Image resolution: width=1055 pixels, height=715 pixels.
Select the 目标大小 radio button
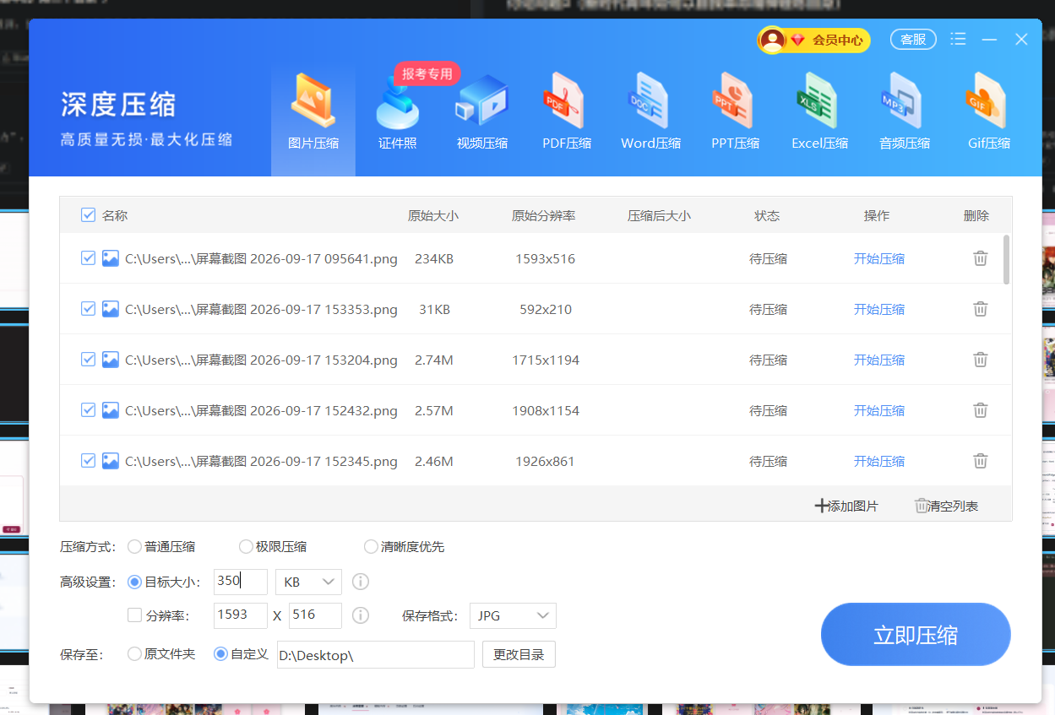pyautogui.click(x=134, y=582)
